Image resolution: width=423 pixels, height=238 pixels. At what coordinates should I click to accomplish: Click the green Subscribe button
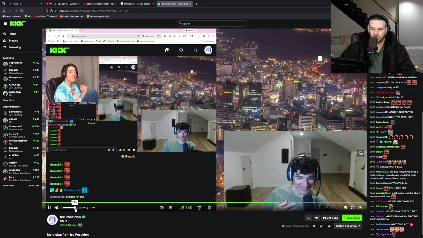tap(352, 218)
